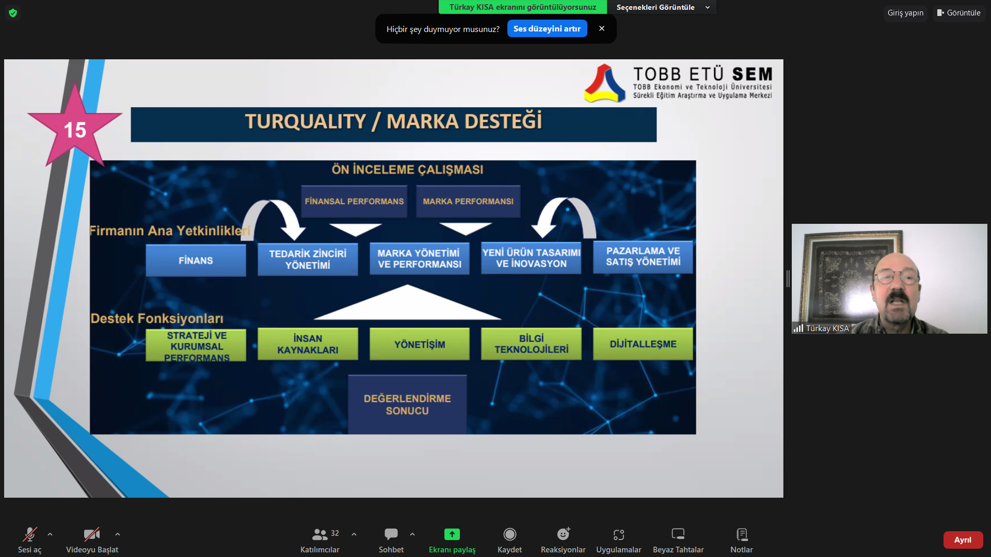The height and width of the screenshot is (557, 991).
Task: Click the green Ekranı paylaş icon
Action: (452, 535)
